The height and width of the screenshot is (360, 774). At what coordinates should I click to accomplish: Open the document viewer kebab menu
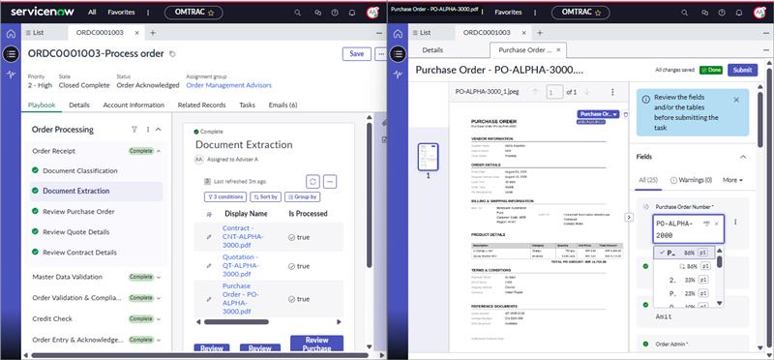[612, 92]
